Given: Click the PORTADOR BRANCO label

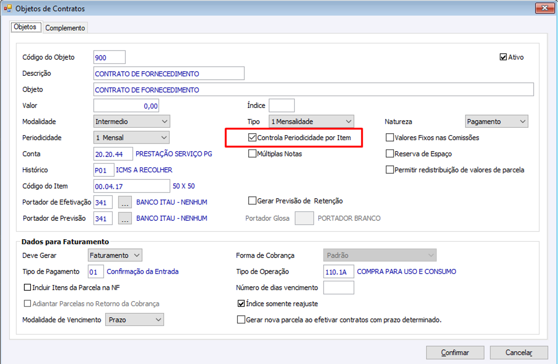Looking at the screenshot, I should [x=349, y=218].
